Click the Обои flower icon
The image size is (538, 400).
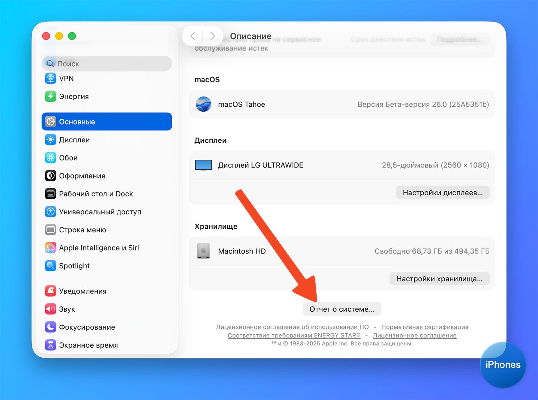coord(51,158)
